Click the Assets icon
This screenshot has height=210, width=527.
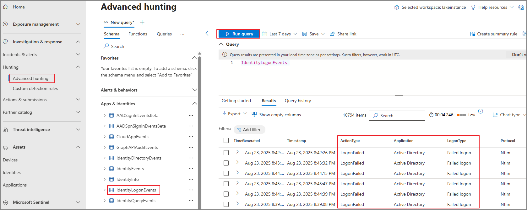[x=5, y=147]
